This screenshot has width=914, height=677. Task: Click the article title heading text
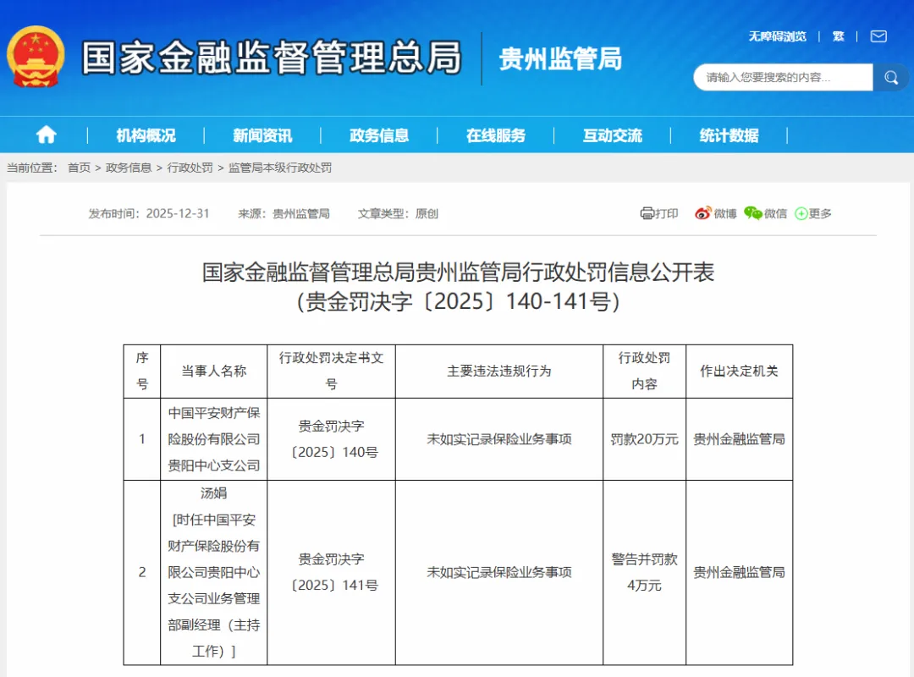click(x=458, y=272)
